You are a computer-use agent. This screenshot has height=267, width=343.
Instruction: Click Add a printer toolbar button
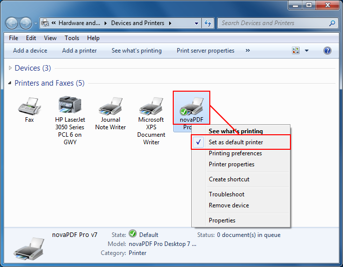pos(79,51)
